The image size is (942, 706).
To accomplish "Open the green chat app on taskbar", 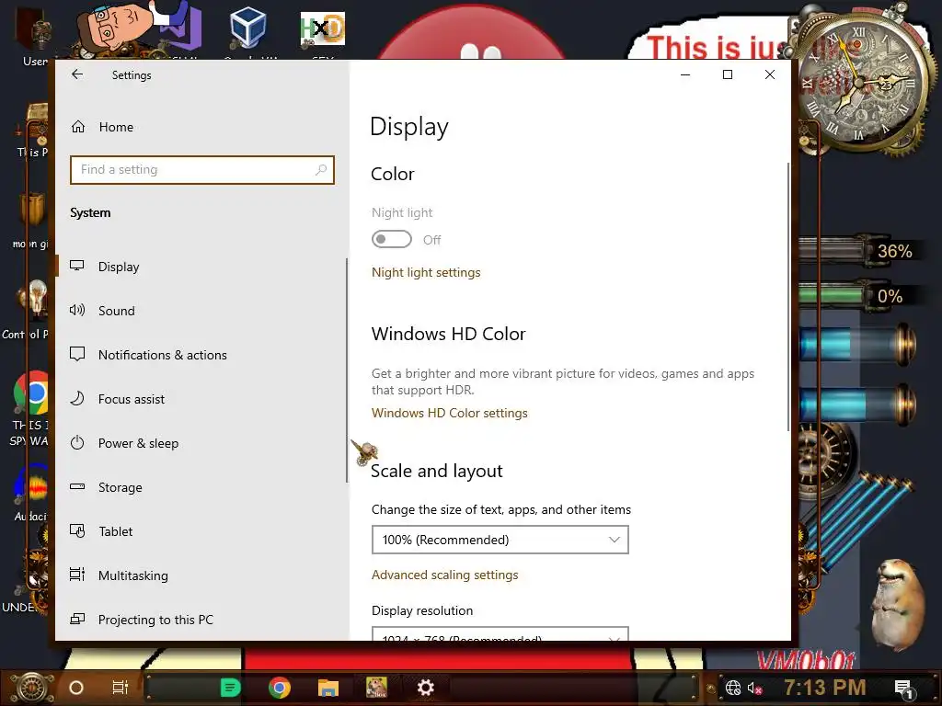I will pos(230,688).
